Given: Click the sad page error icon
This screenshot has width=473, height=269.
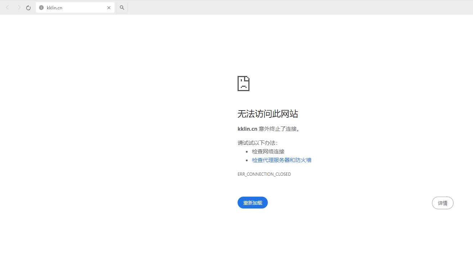Looking at the screenshot, I should 243,84.
